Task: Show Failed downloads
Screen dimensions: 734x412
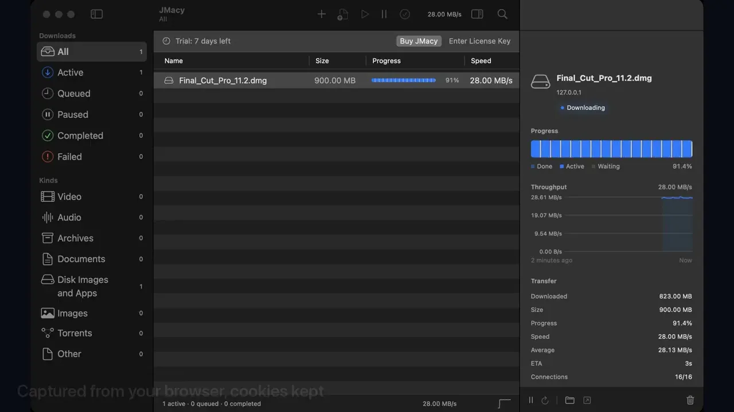Action: click(92, 157)
